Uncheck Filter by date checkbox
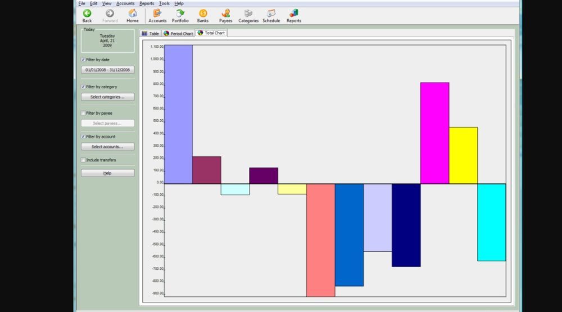The height and width of the screenshot is (312, 562). click(x=84, y=60)
